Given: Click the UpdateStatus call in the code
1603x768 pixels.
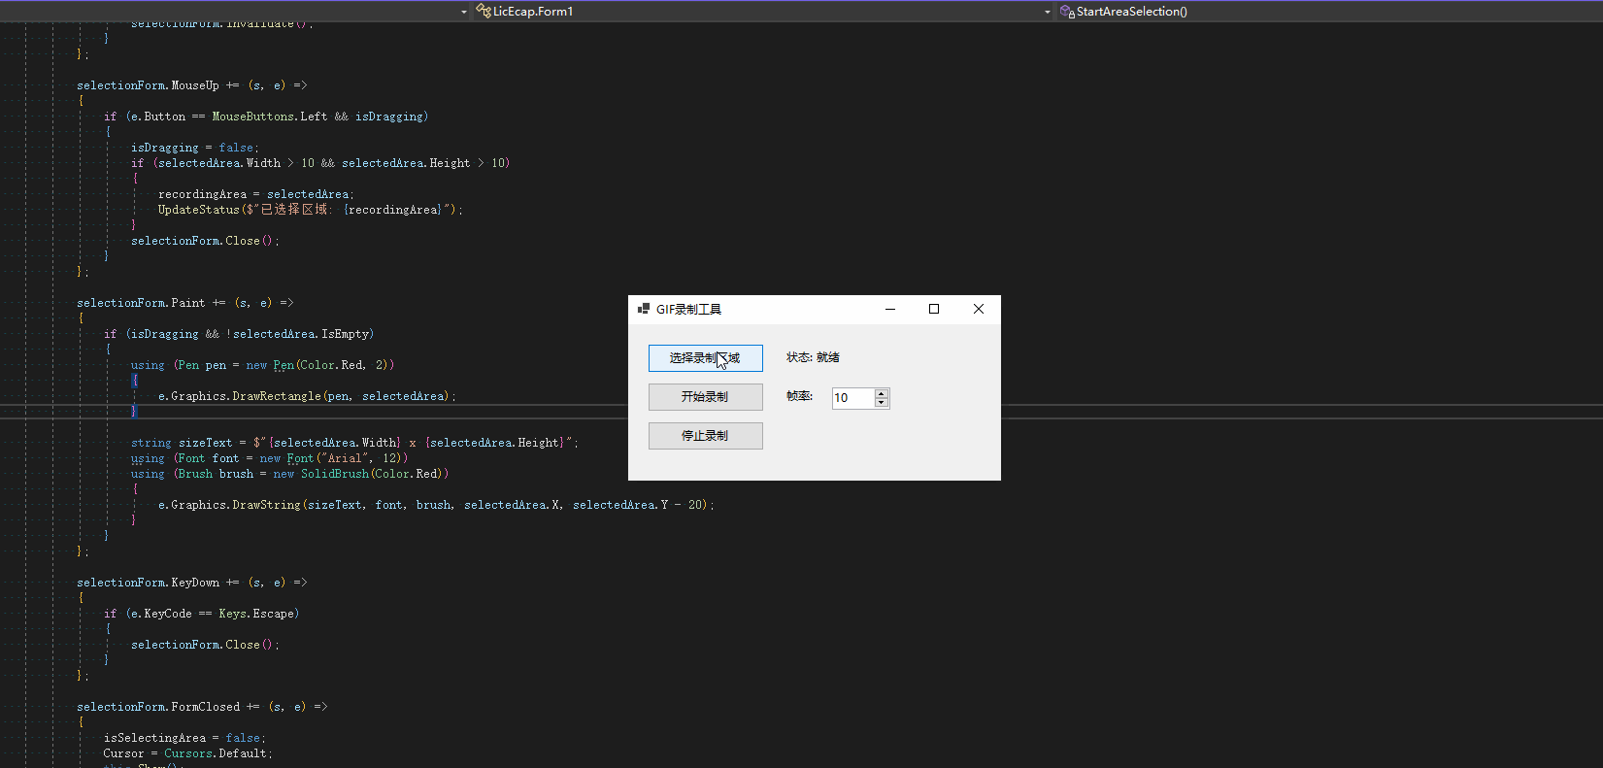Looking at the screenshot, I should click(x=198, y=210).
